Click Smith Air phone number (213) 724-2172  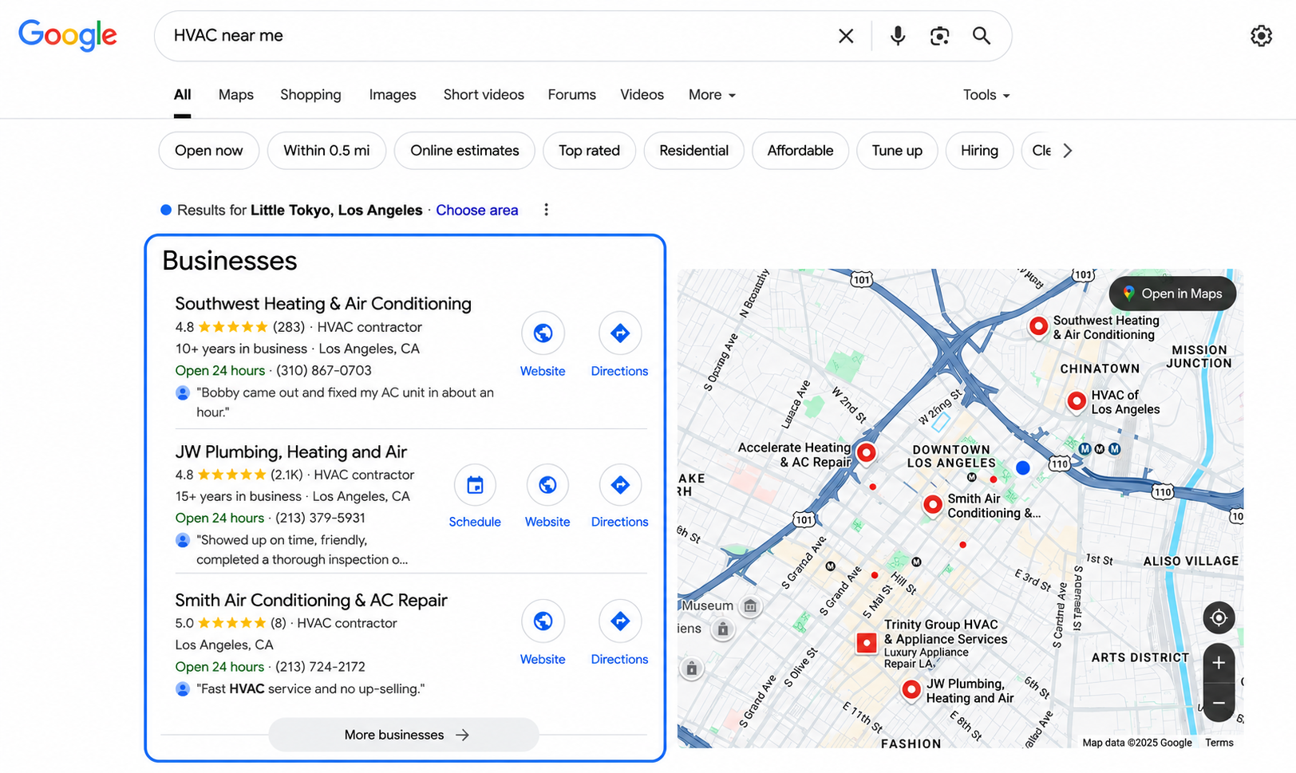(321, 667)
